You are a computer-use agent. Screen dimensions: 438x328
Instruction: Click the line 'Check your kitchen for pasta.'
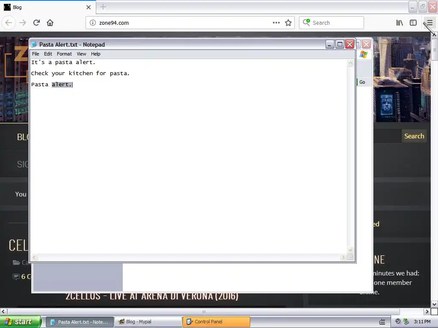[x=80, y=73]
